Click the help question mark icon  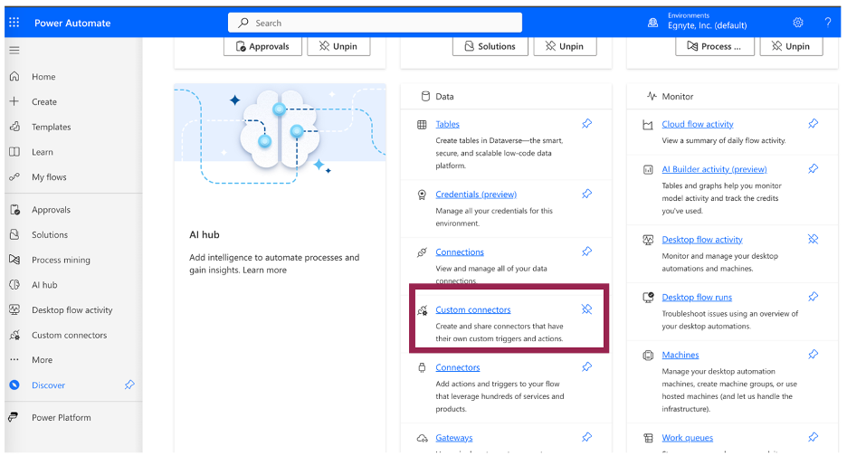tap(828, 23)
